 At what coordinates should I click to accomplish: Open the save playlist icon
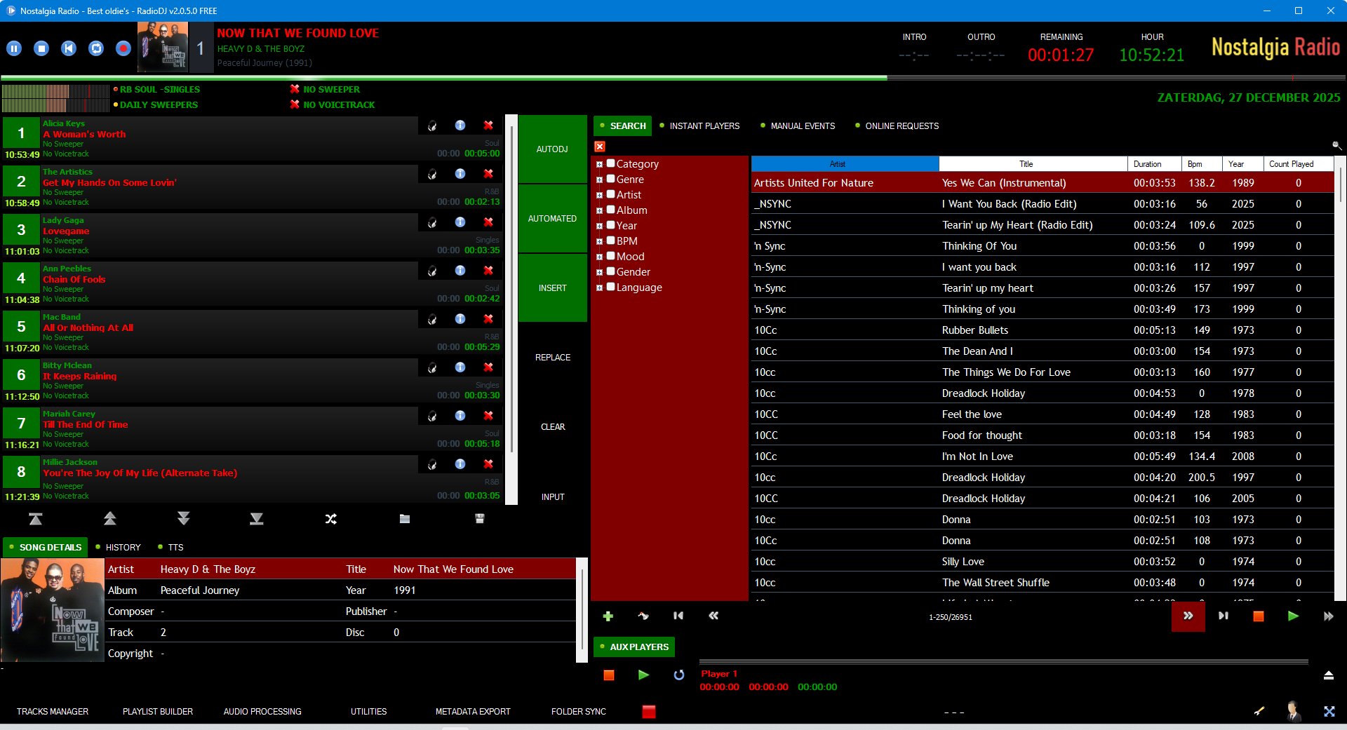click(x=480, y=519)
